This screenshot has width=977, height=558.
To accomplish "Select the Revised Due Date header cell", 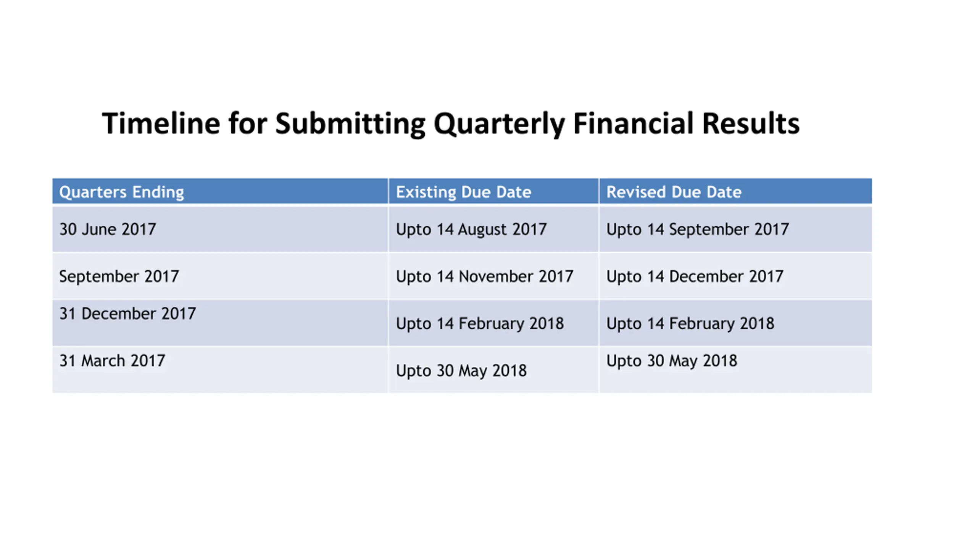I will click(736, 191).
